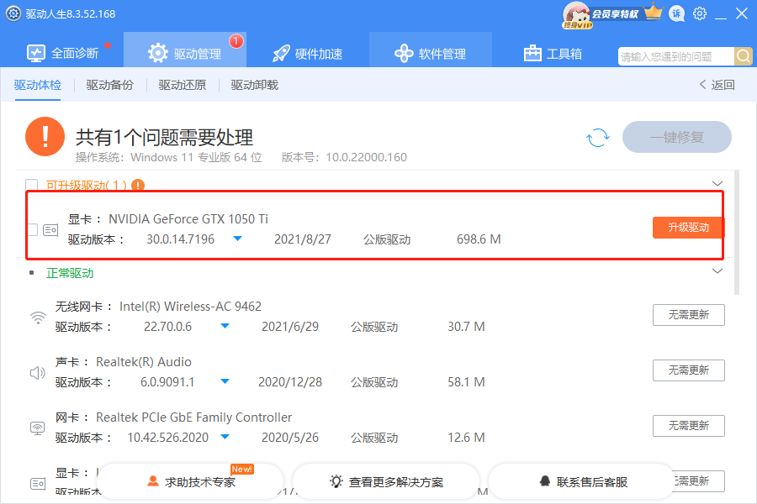Click the VIP avatar icon

point(577,15)
